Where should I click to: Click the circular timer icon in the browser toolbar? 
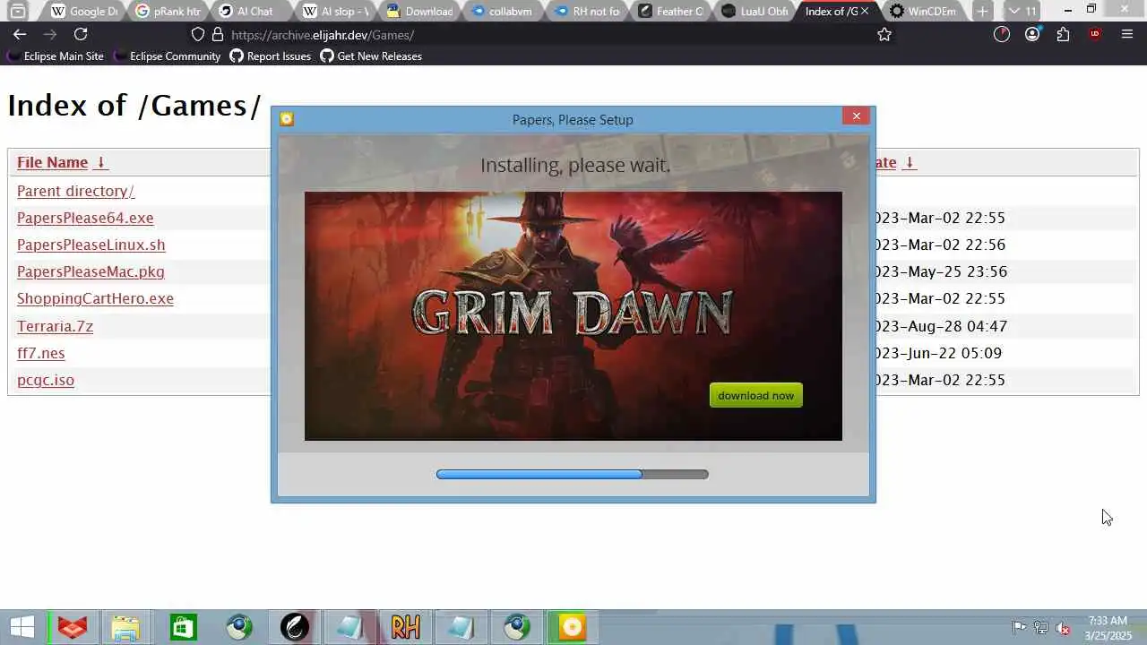pyautogui.click(x=1002, y=34)
